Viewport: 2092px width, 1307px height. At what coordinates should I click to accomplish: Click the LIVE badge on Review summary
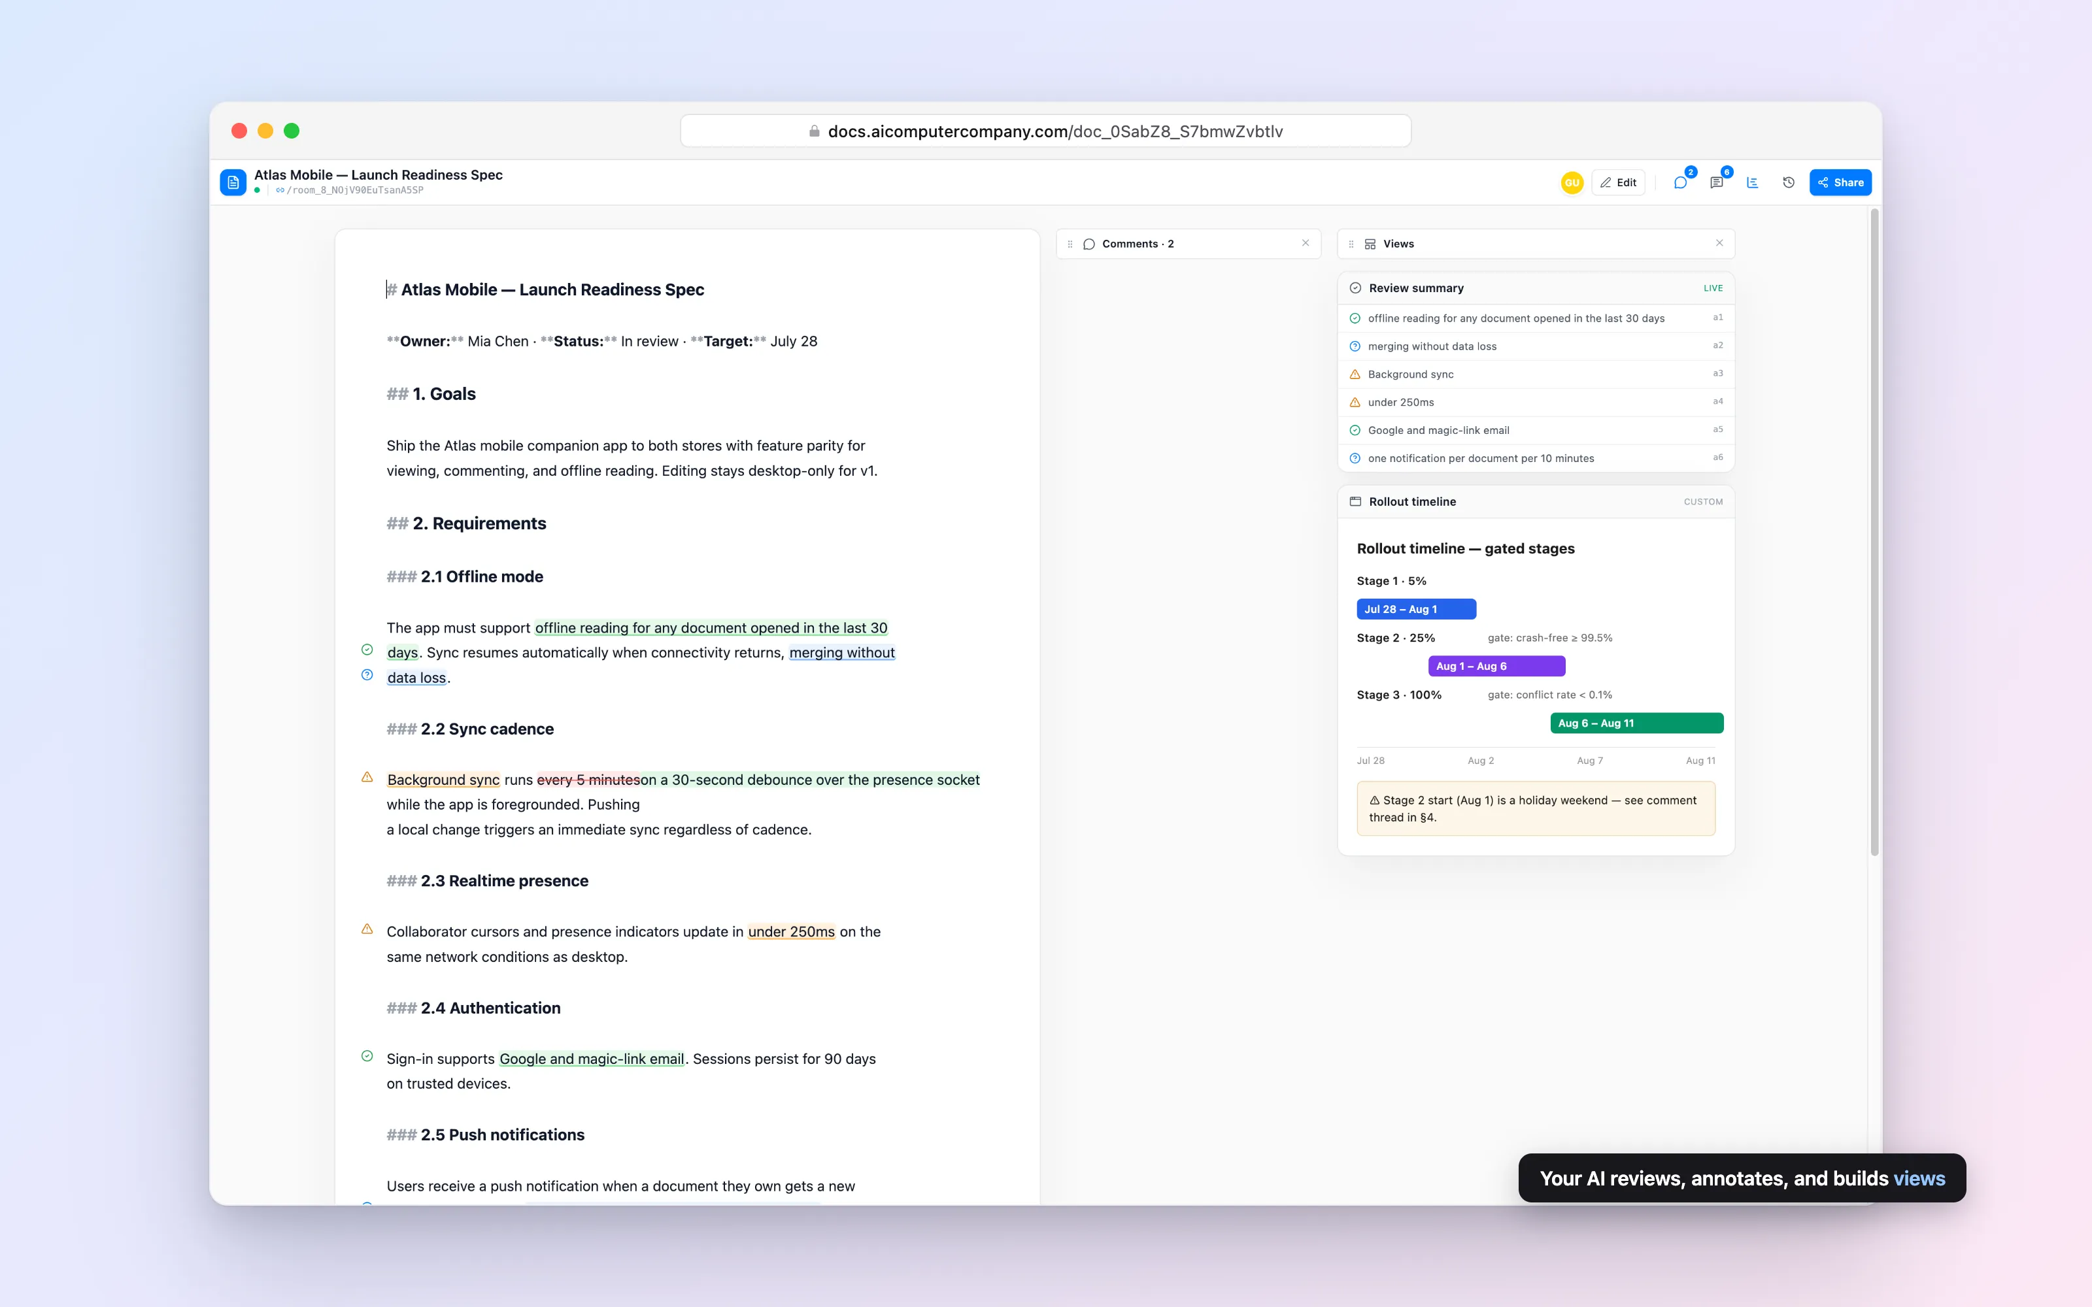pos(1713,288)
